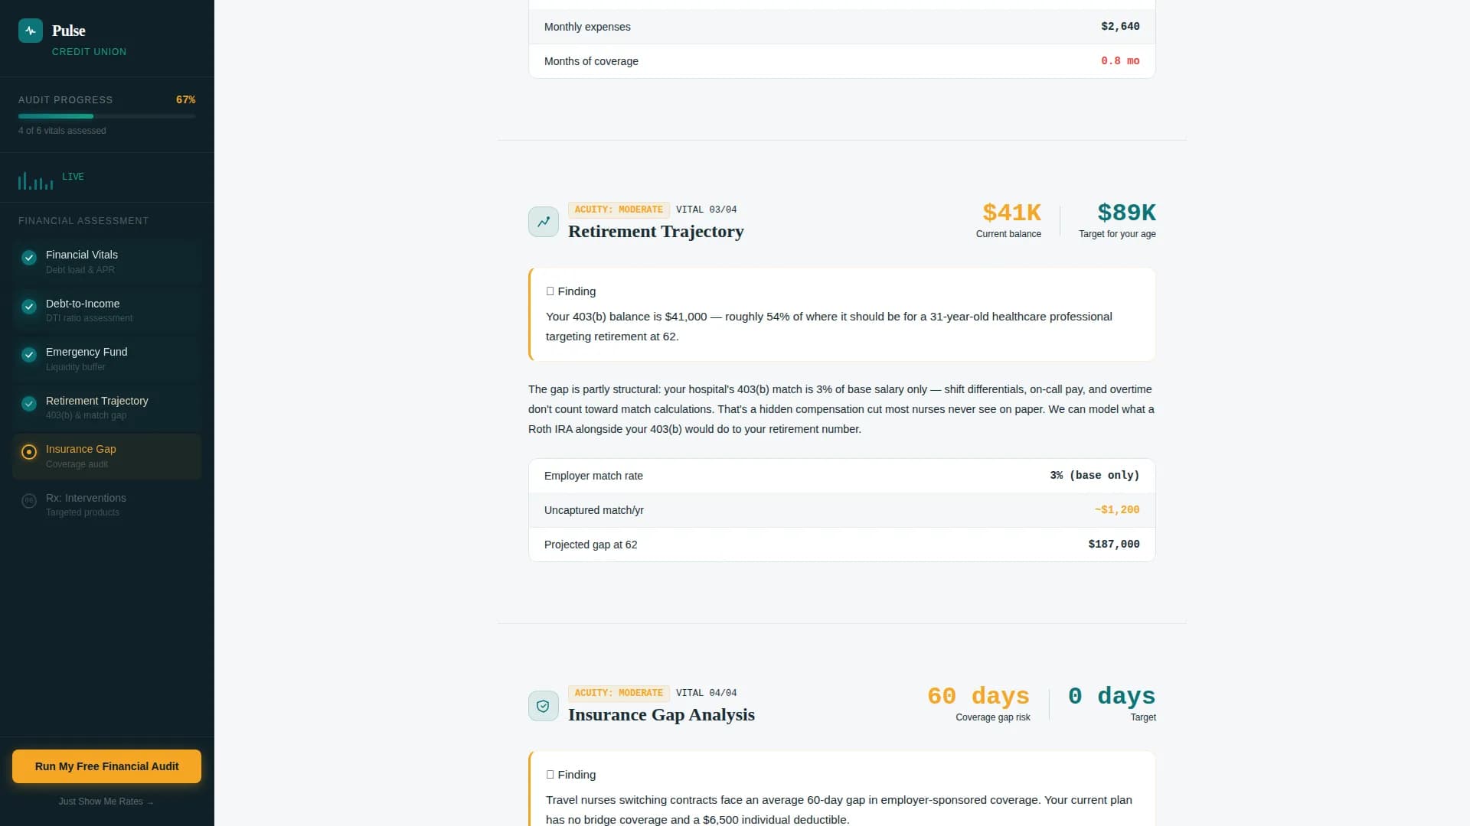Image resolution: width=1470 pixels, height=826 pixels.
Task: Toggle the Finding checkbox in Insurance Gap card
Action: (x=549, y=774)
